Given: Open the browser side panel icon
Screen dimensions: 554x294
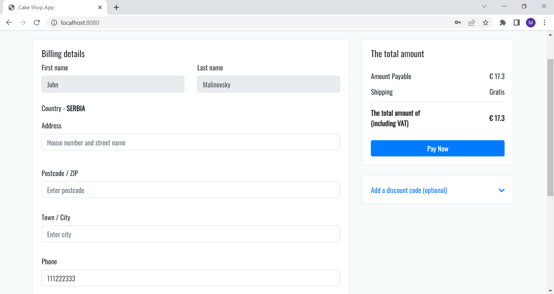Looking at the screenshot, I should [517, 23].
